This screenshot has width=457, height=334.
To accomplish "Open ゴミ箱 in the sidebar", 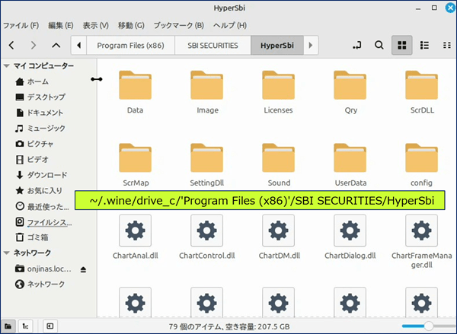I will point(31,237).
